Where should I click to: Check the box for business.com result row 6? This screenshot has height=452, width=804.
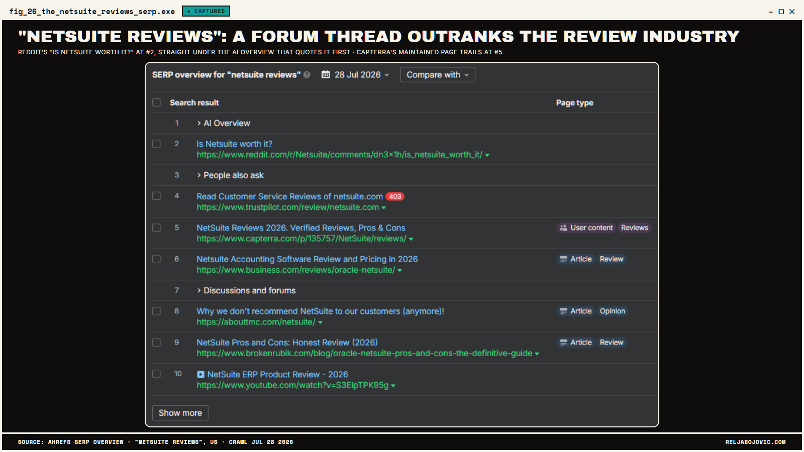(157, 259)
